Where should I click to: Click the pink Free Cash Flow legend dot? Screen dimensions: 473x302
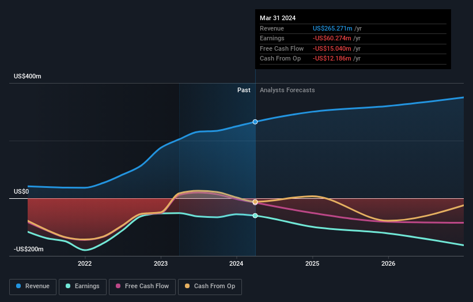(x=118, y=286)
